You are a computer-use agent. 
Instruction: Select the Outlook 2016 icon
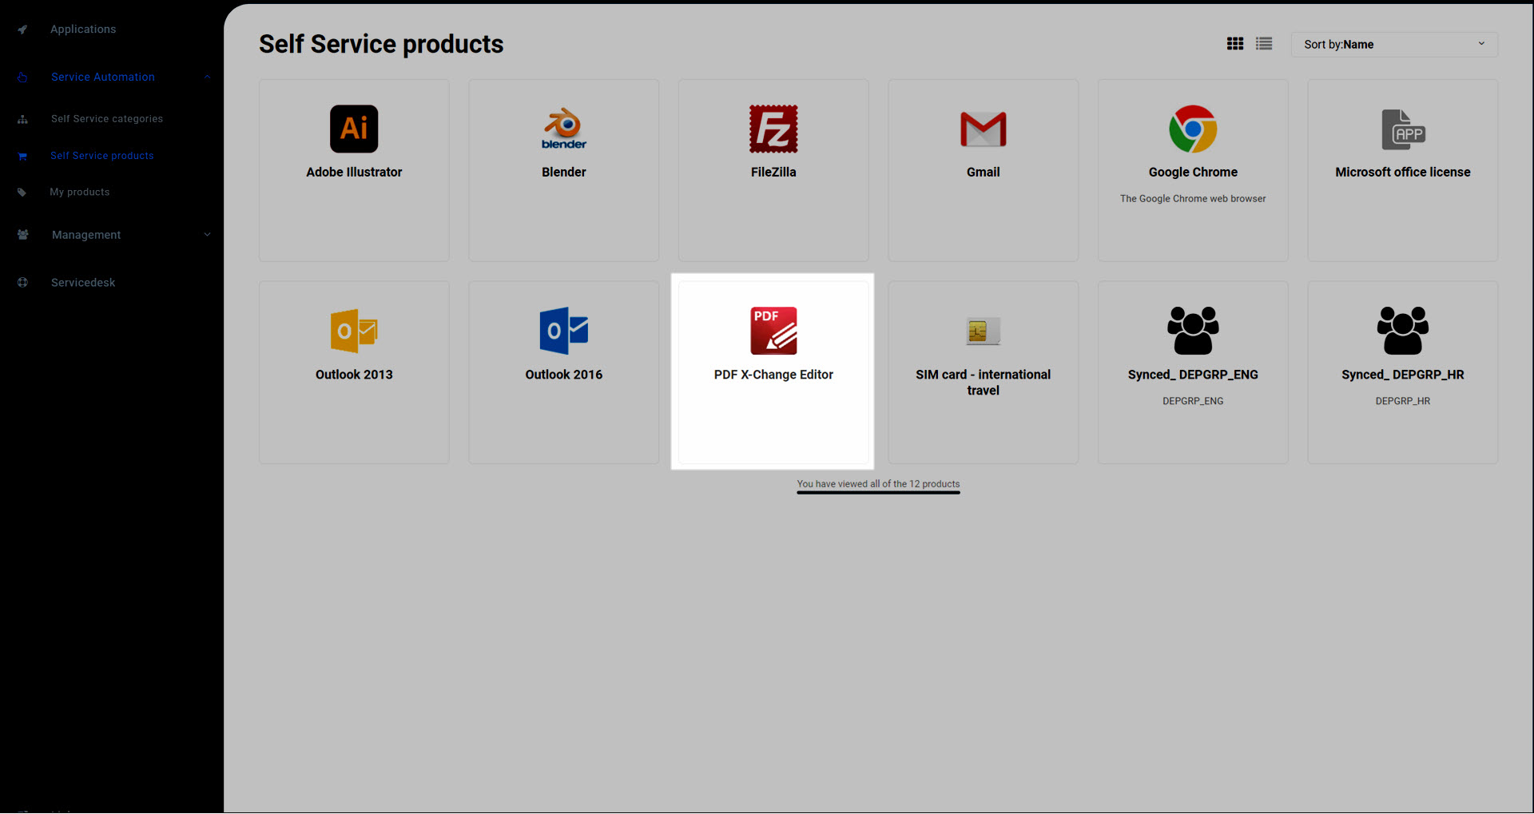tap(564, 331)
